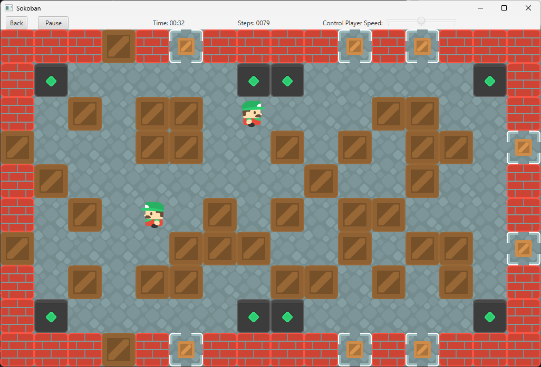Maximize the Sokoban window
The width and height of the screenshot is (541, 367).
[x=504, y=8]
